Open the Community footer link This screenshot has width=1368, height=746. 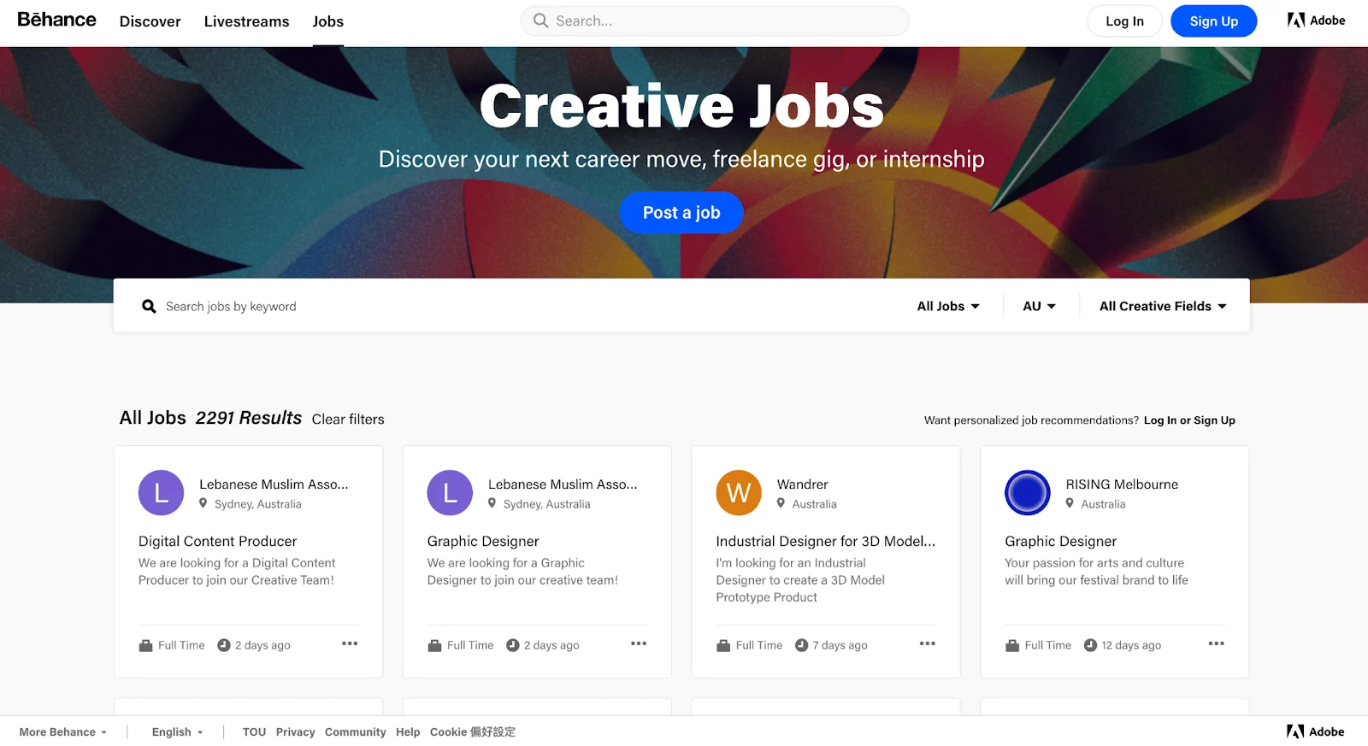[355, 732]
